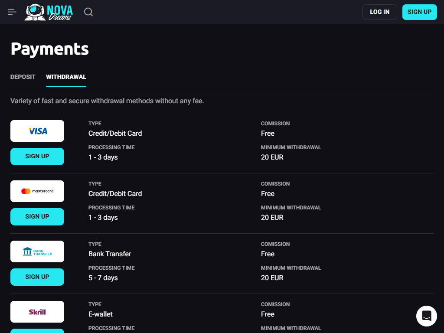The width and height of the screenshot is (444, 333).
Task: Click Skrill's Free commission value
Action: click(268, 314)
